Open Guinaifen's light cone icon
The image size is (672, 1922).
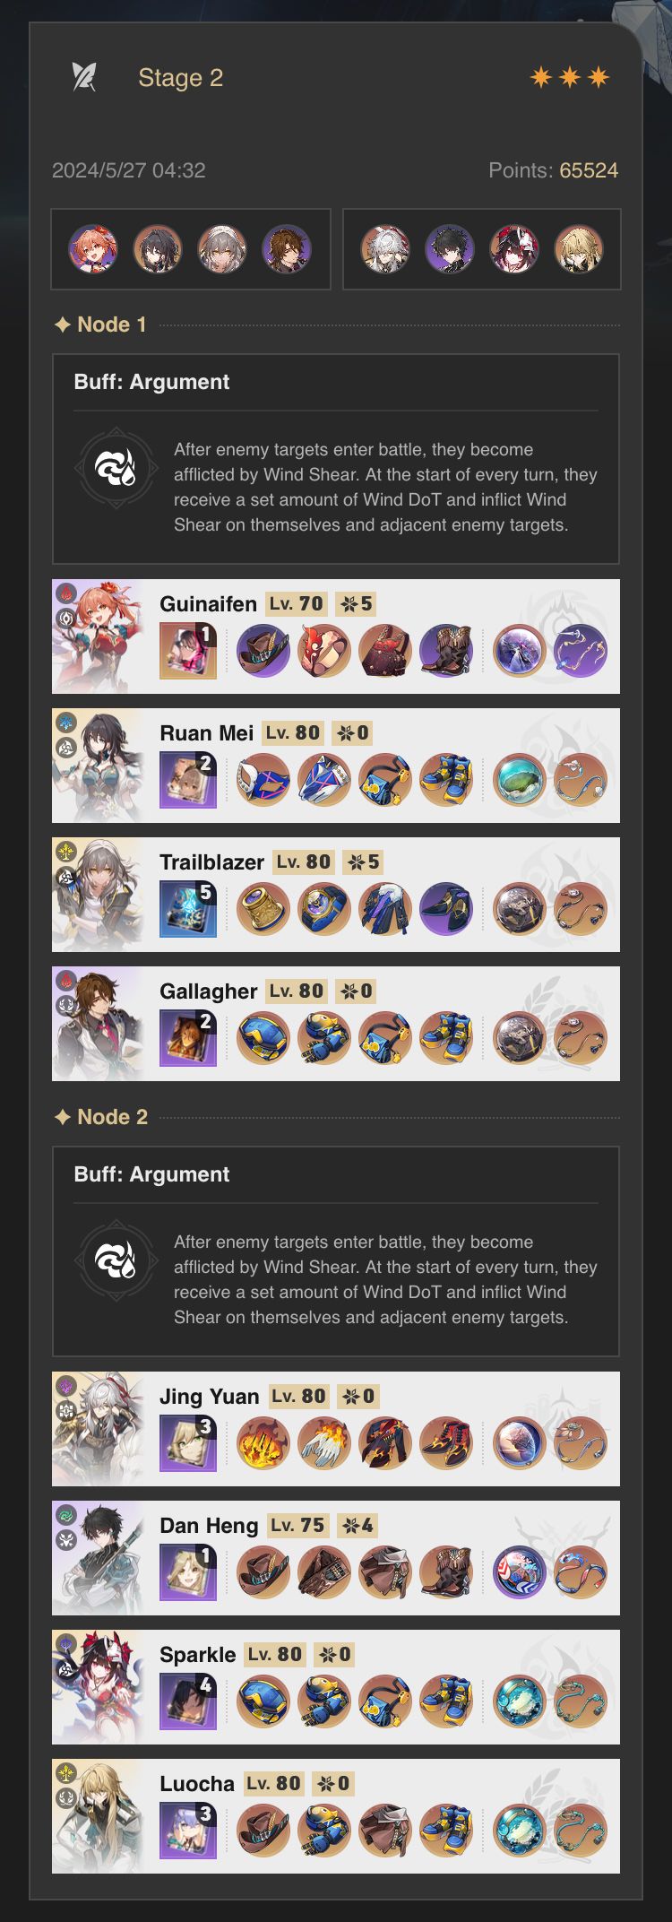click(x=188, y=651)
